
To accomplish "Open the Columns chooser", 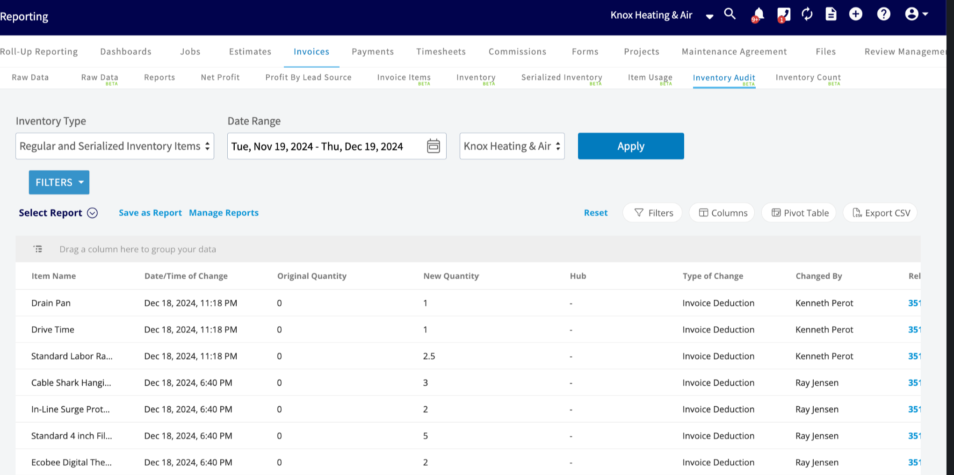I will (722, 213).
